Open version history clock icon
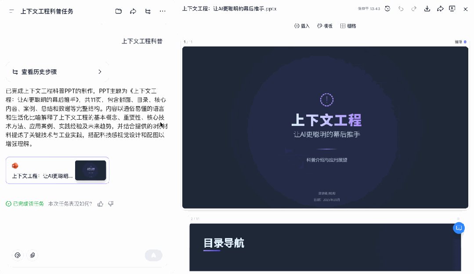 tap(387, 9)
